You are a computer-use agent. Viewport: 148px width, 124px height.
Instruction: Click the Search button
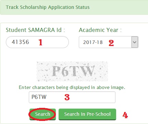(42, 114)
